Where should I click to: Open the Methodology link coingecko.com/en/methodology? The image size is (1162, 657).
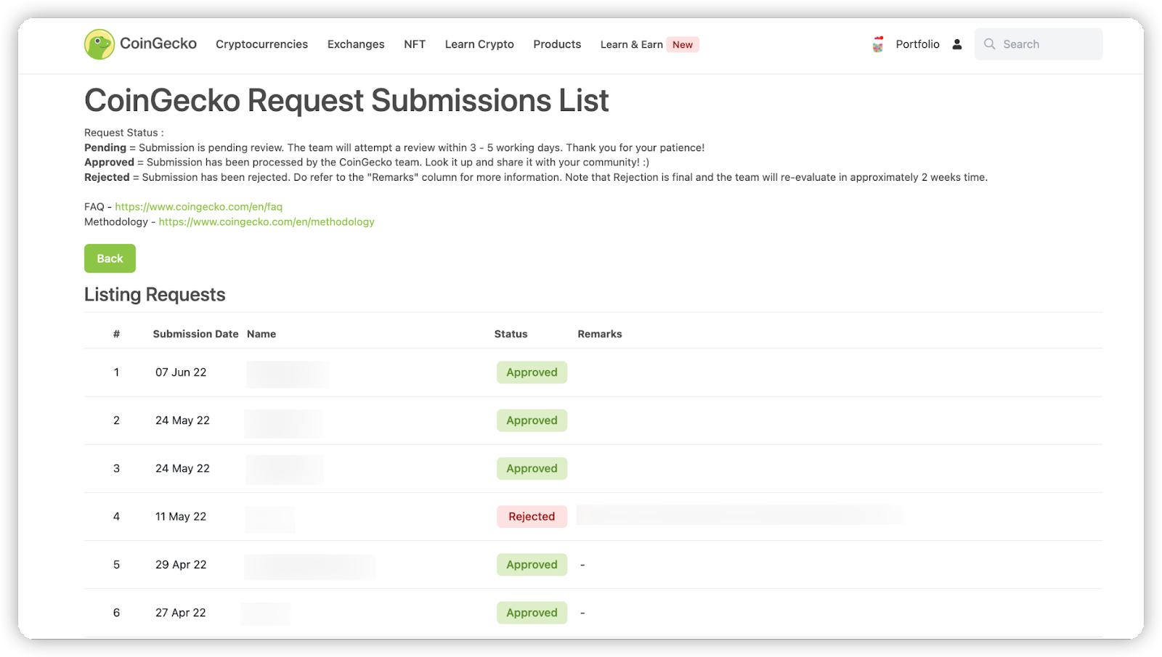(267, 222)
